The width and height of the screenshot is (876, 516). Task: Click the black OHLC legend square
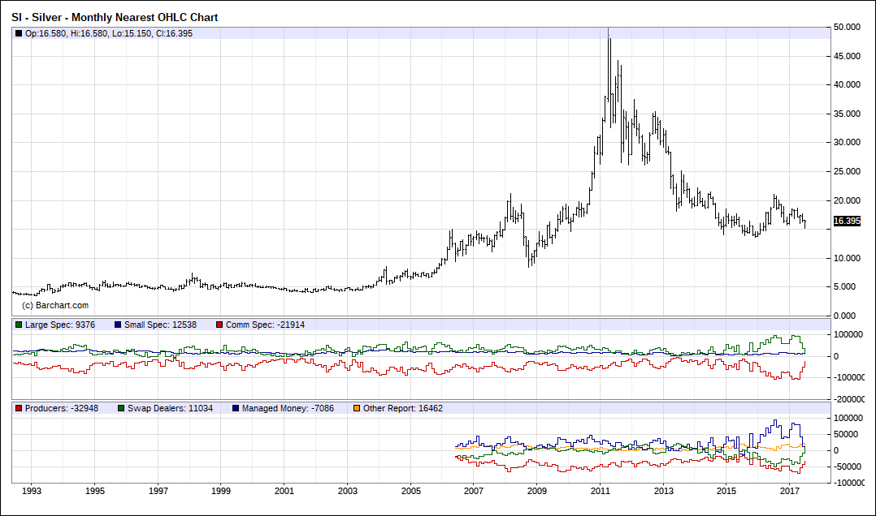19,33
